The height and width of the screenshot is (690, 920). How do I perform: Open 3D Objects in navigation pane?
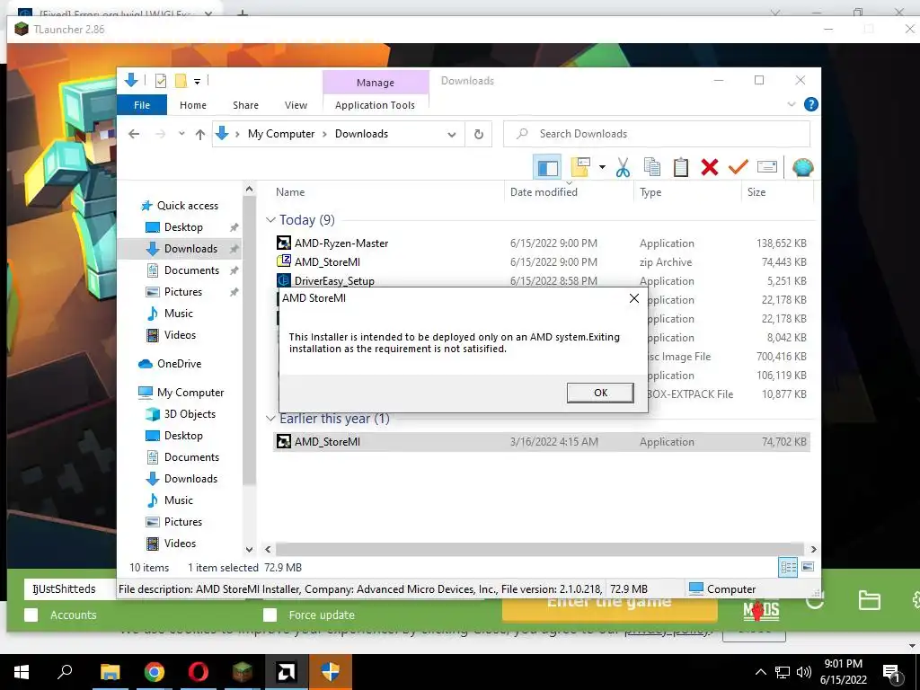pyautogui.click(x=190, y=414)
